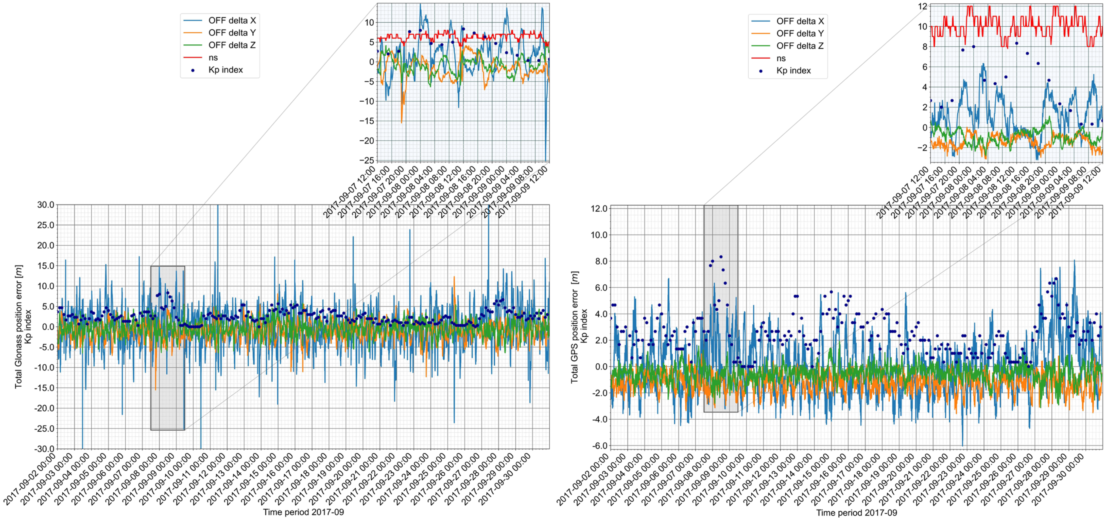Click 'ns' in the GPS legend
The height and width of the screenshot is (520, 1107).
coord(781,58)
